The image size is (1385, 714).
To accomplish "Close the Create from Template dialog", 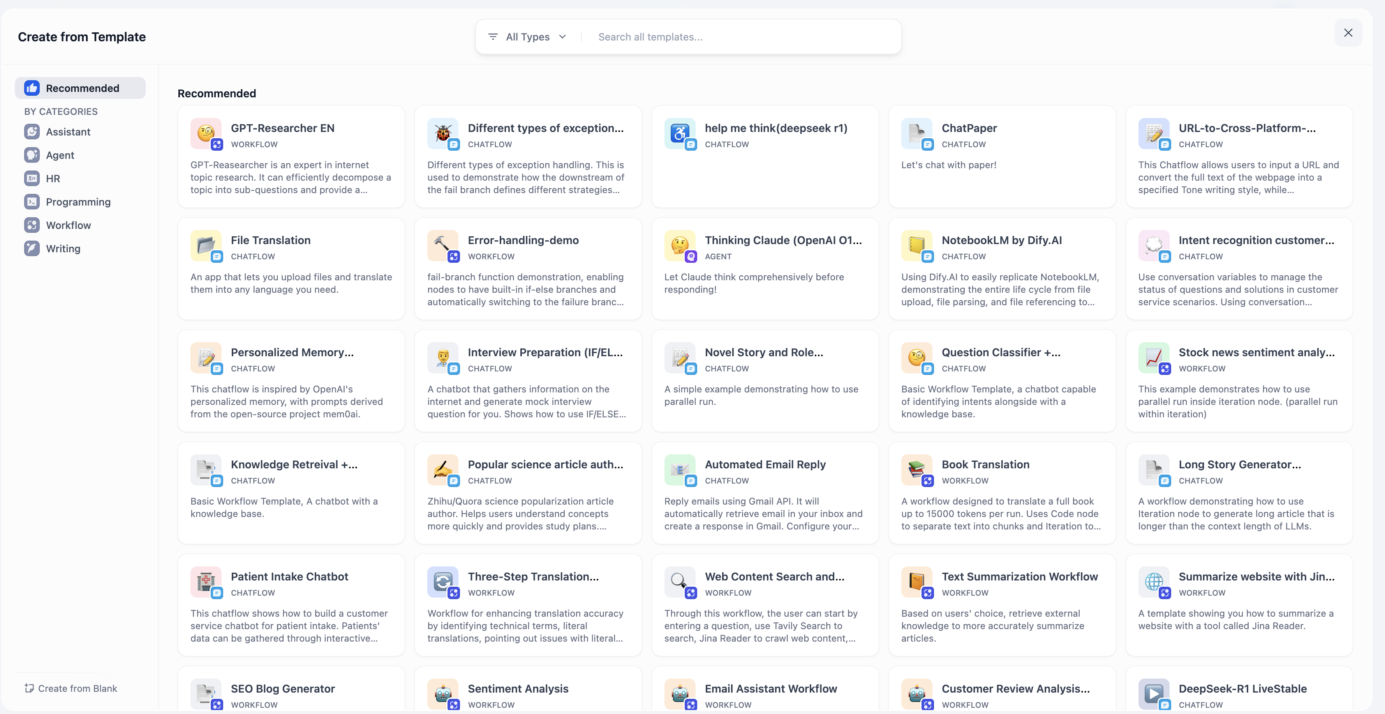I will [x=1348, y=33].
